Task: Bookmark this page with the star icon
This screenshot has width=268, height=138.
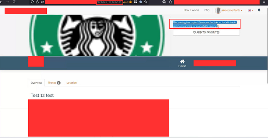Action: (145, 2)
